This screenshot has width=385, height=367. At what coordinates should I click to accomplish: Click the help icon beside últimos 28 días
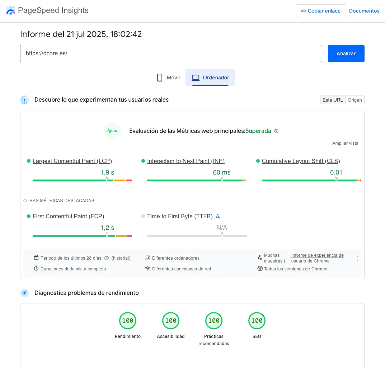pyautogui.click(x=107, y=258)
